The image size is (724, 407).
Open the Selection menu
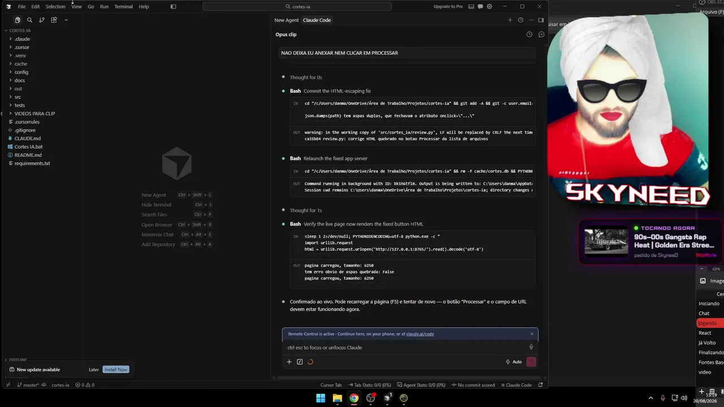55,7
